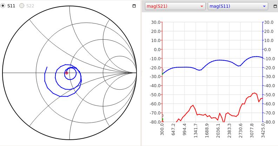Click the 3077.8 frequency axis label
278x146 pixels.
click(252, 131)
